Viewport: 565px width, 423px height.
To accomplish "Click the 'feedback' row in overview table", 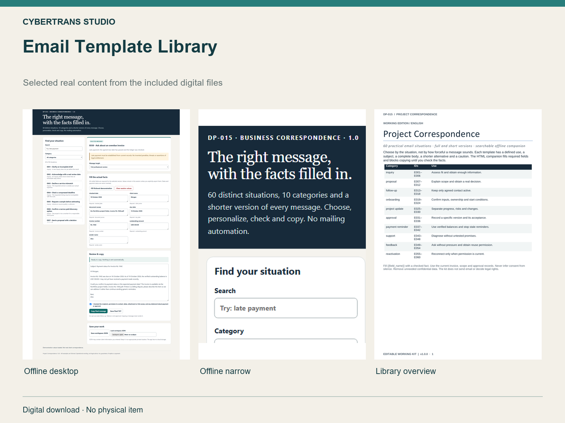I will (458, 246).
